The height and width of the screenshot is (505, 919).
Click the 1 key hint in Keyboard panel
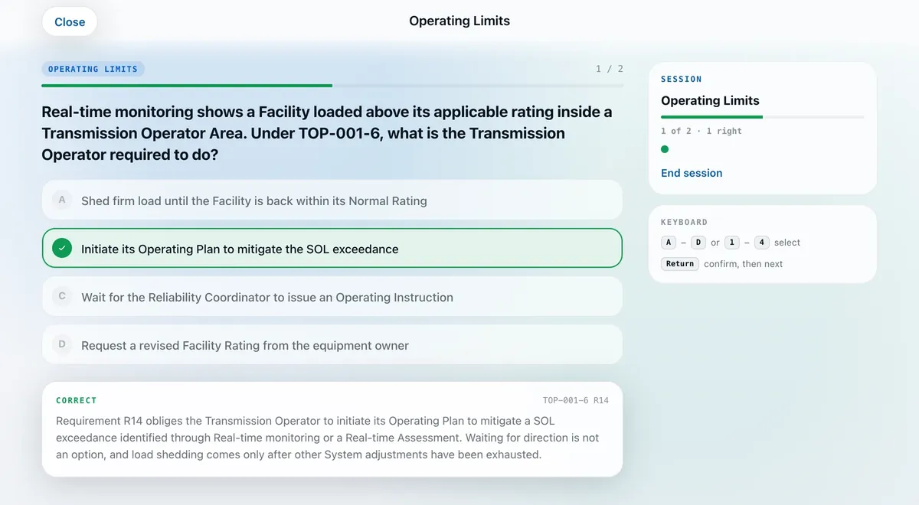coord(731,243)
